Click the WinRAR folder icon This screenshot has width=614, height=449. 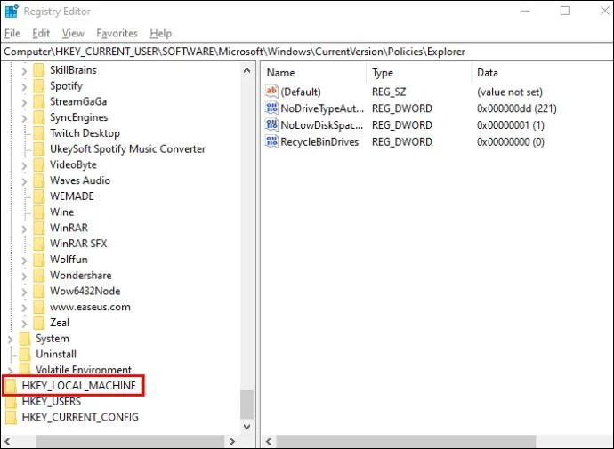pos(38,228)
